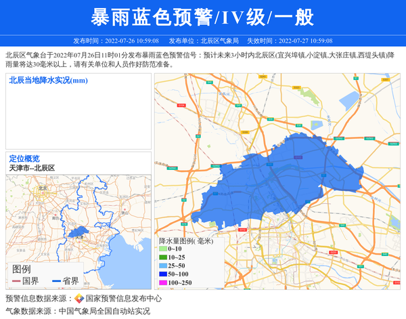406x319 pixels.
Task: Click the 定位概览 panel heading
Action: pyautogui.click(x=24, y=158)
